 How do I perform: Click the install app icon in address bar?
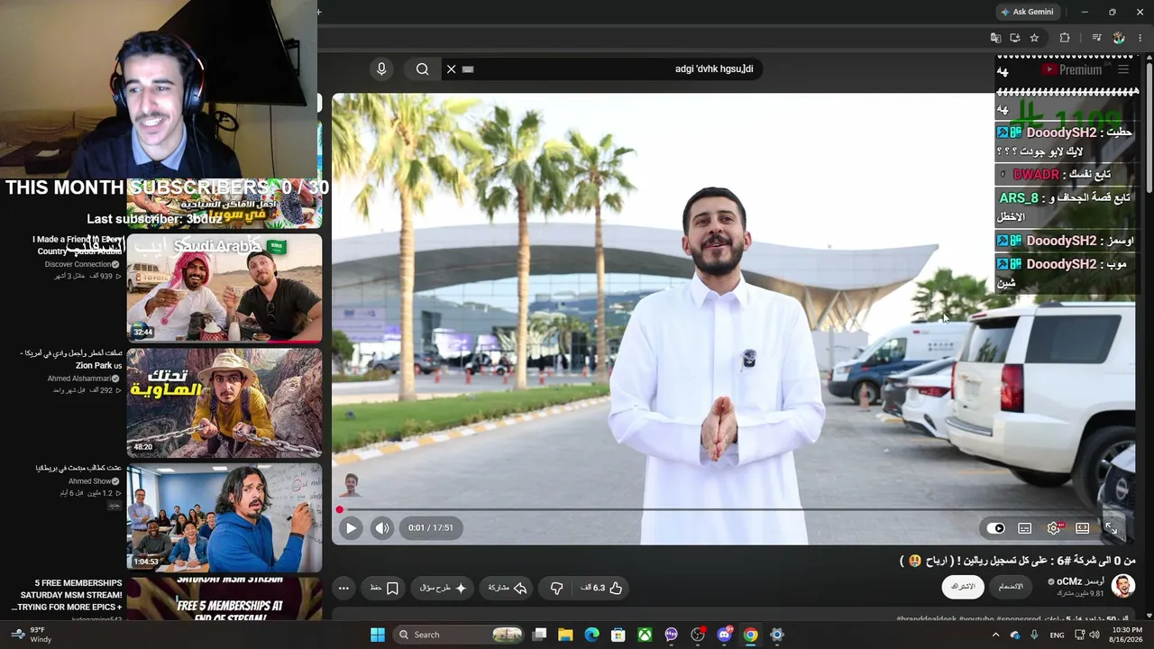1015,38
